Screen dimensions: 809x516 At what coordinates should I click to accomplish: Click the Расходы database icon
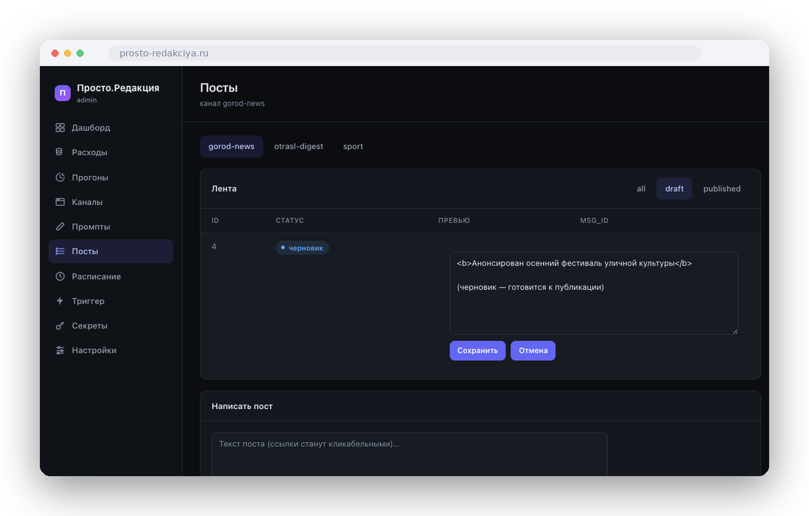(59, 152)
